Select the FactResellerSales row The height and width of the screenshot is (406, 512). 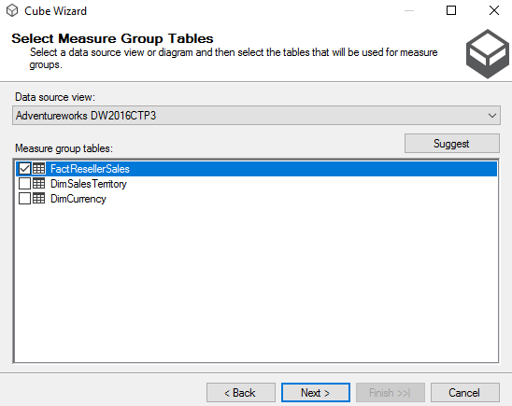[256, 169]
